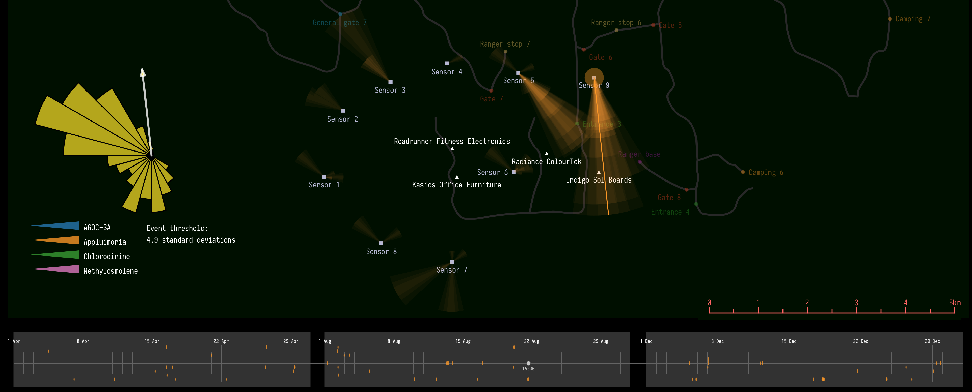The height and width of the screenshot is (392, 972).
Task: Click the Sensor 1 square marker
Action: (324, 177)
